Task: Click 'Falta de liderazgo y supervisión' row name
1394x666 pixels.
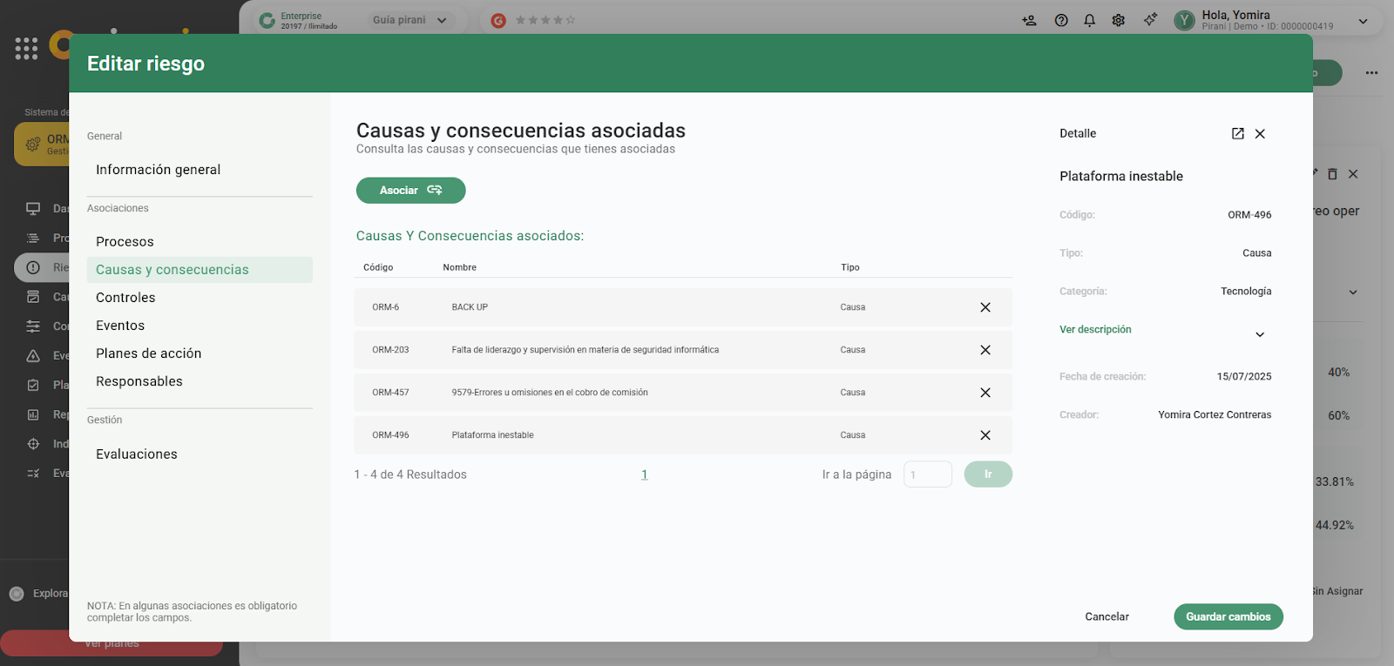Action: [585, 350]
